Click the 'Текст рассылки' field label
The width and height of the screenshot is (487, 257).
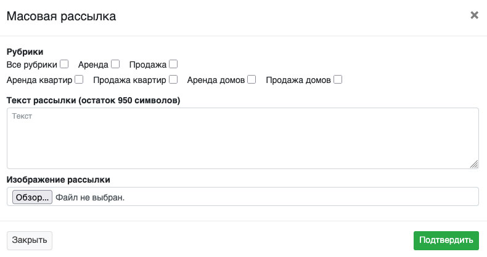click(92, 100)
